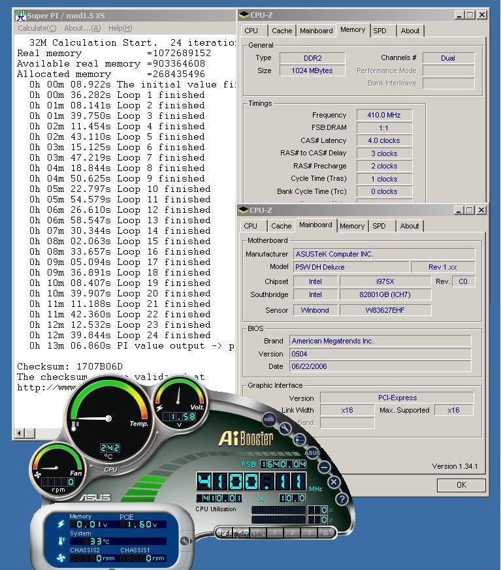Open About tab in upper CPU-Z window
This screenshot has width=501, height=570.
pos(410,31)
